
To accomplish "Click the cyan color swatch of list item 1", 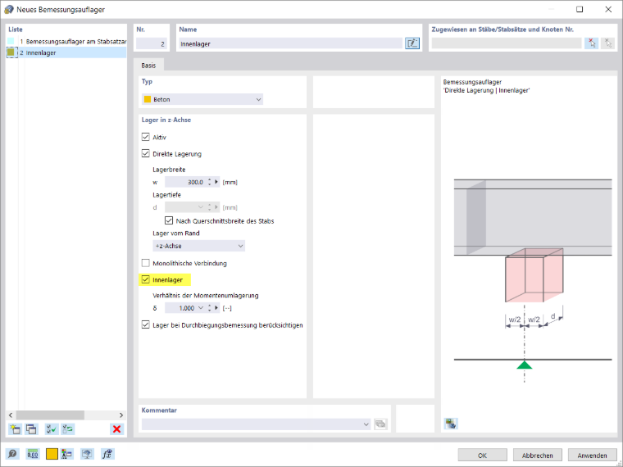I will pos(11,41).
